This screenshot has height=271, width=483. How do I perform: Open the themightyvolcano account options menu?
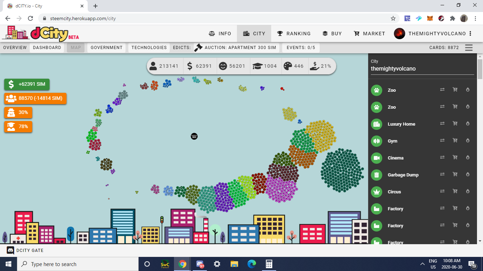click(470, 34)
